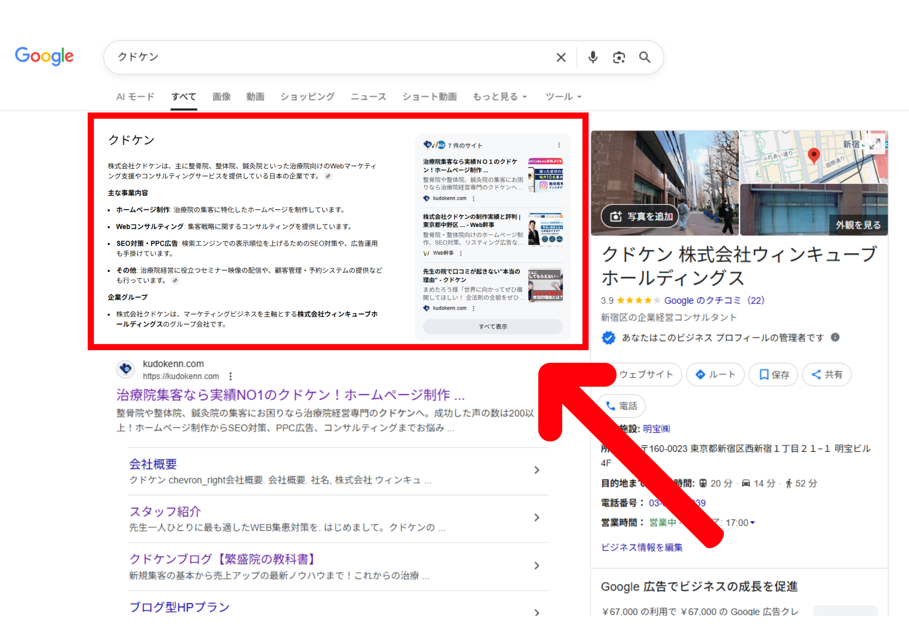This screenshot has height=642, width=909.
Task: Open the もっと見る dropdown
Action: [499, 97]
